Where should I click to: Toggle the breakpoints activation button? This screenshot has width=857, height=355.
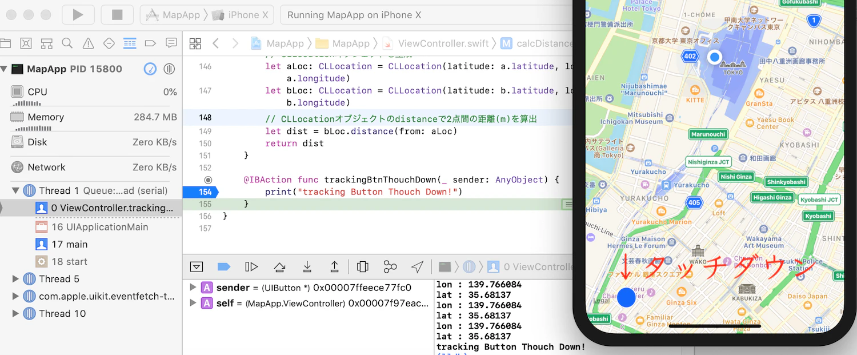point(224,266)
